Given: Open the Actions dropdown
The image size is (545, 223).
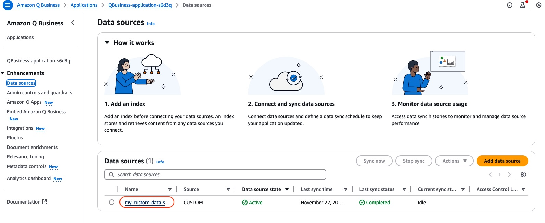Looking at the screenshot, I should pos(454,161).
